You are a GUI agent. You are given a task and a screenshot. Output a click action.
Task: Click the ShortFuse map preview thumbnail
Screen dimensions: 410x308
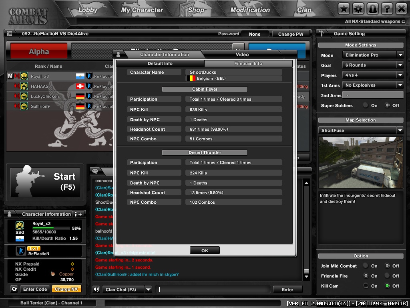pos(361,162)
